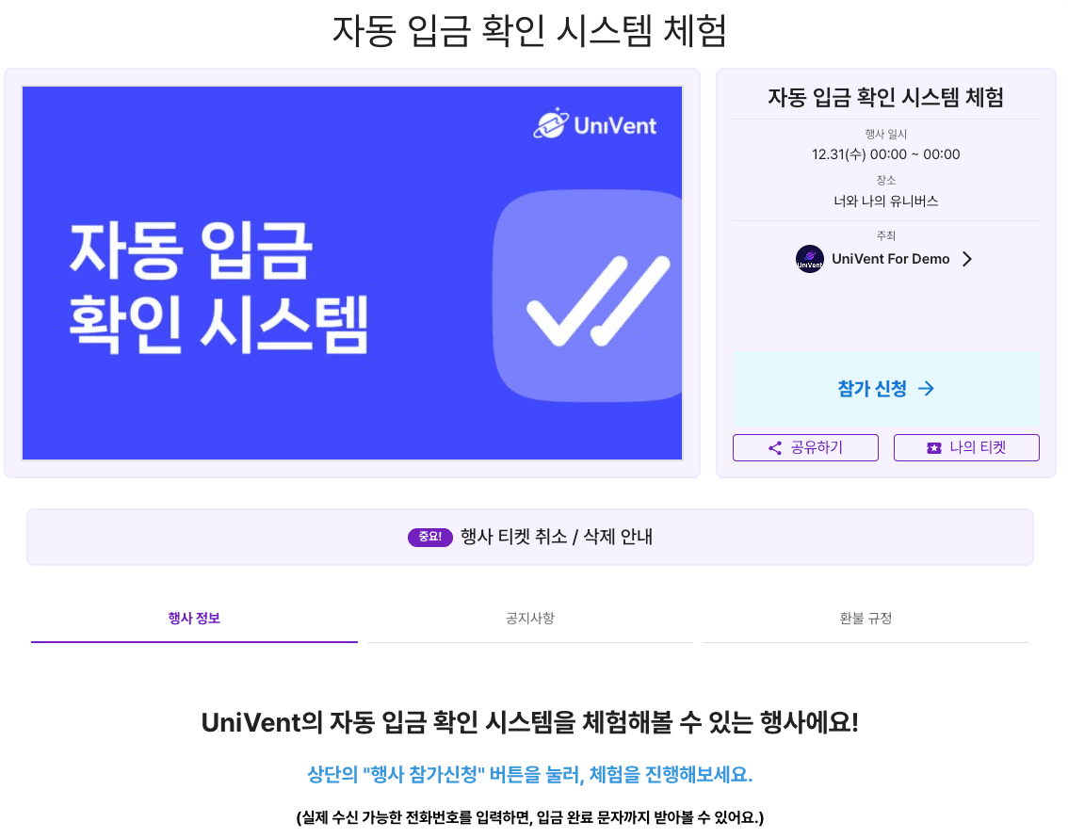
Task: Click the blue 자동 입금 확인 시스템 banner image
Action: (x=352, y=273)
